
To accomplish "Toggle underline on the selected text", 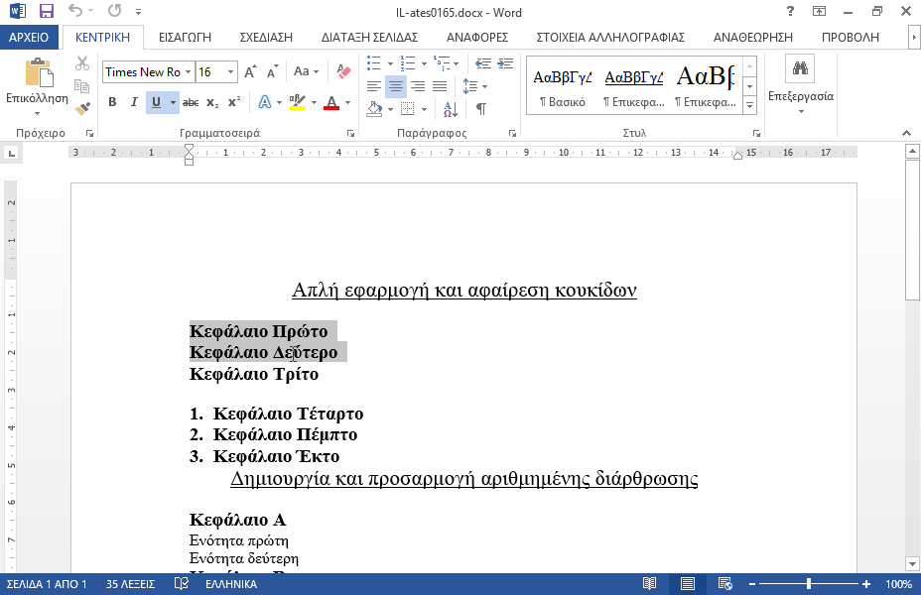I will (x=156, y=103).
